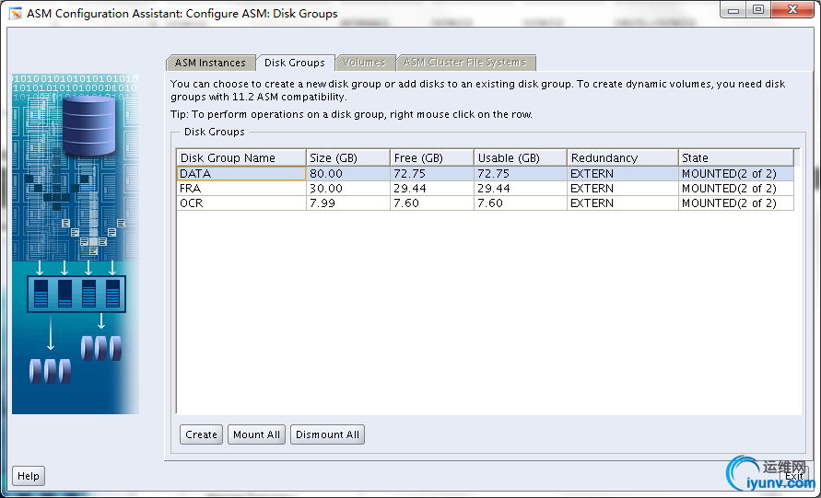Open the ASM Cluster File Systems tab
821x498 pixels.
[465, 63]
